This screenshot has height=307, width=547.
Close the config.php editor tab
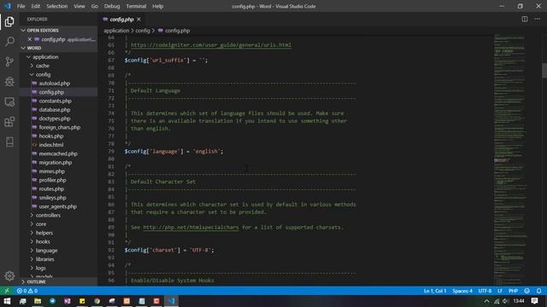(138, 19)
